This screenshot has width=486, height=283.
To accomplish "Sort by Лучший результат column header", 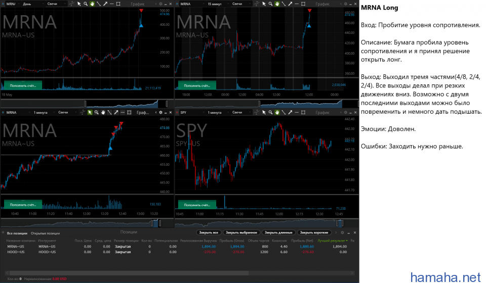I will pos(332,241).
